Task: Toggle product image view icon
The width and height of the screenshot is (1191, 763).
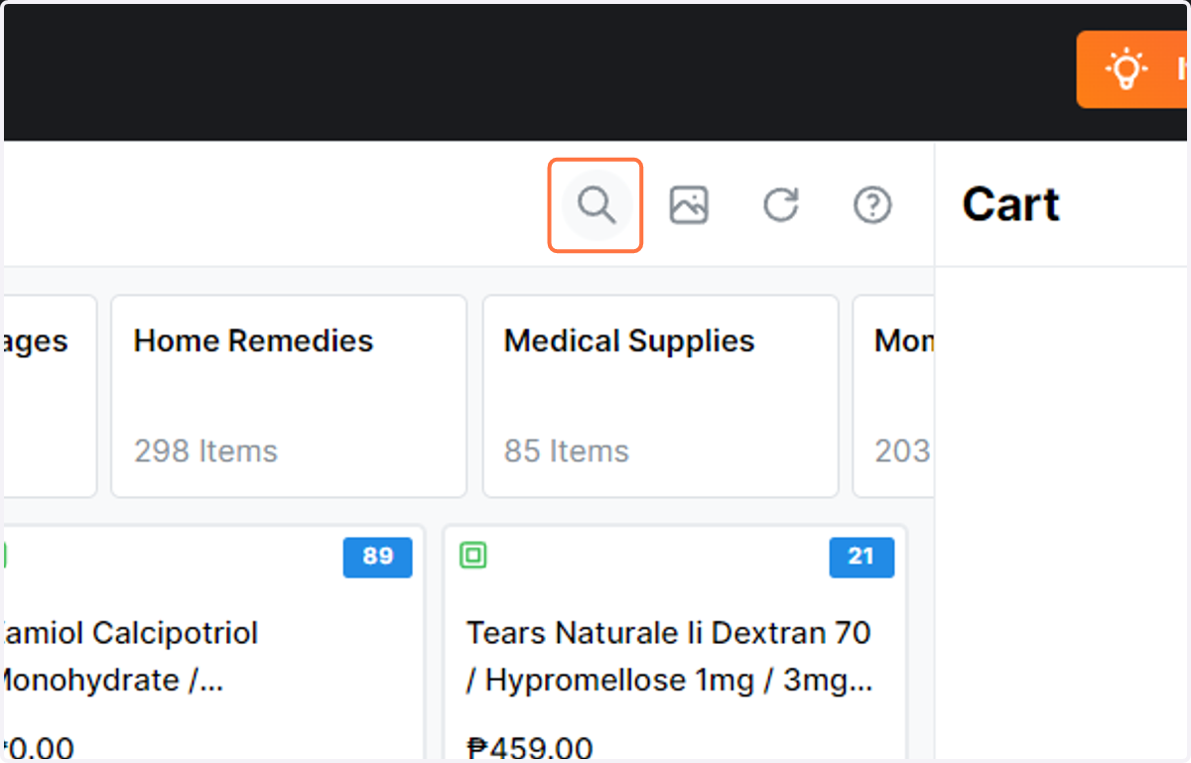Action: (689, 205)
